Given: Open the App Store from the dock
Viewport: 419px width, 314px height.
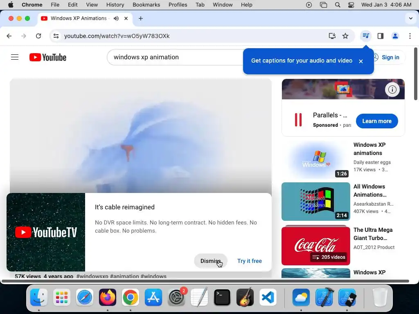Looking at the screenshot, I should (x=153, y=297).
